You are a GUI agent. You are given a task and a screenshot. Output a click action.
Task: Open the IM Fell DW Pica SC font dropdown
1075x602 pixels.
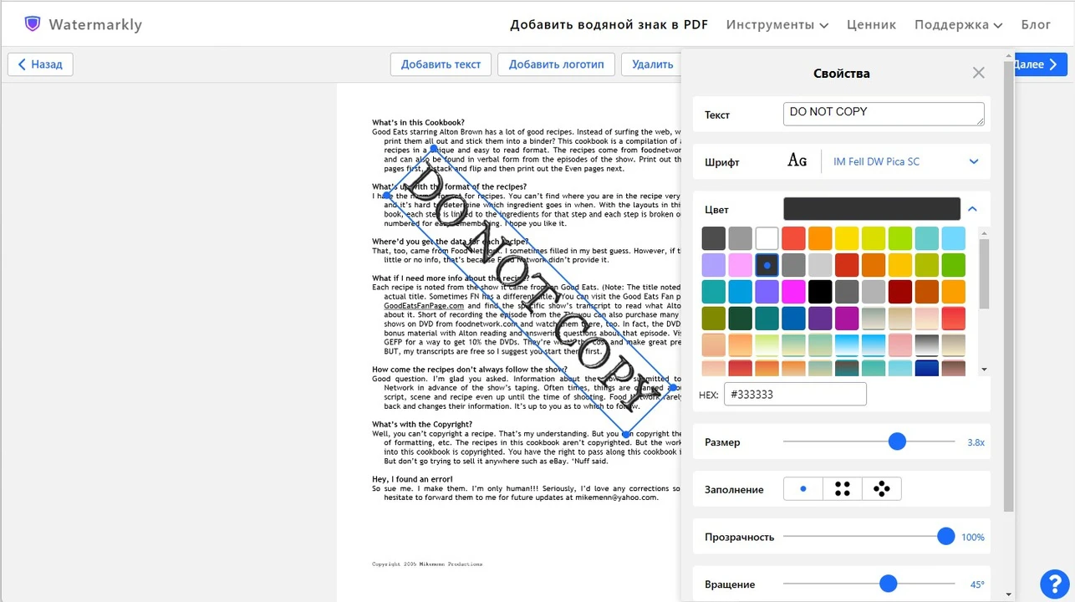pos(905,161)
